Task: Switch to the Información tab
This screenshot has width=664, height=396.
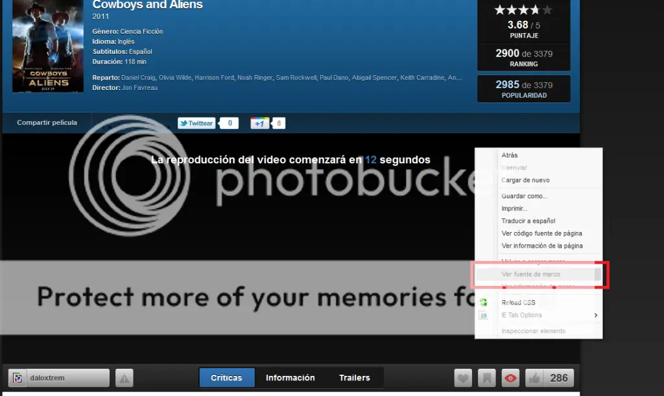Action: point(290,377)
